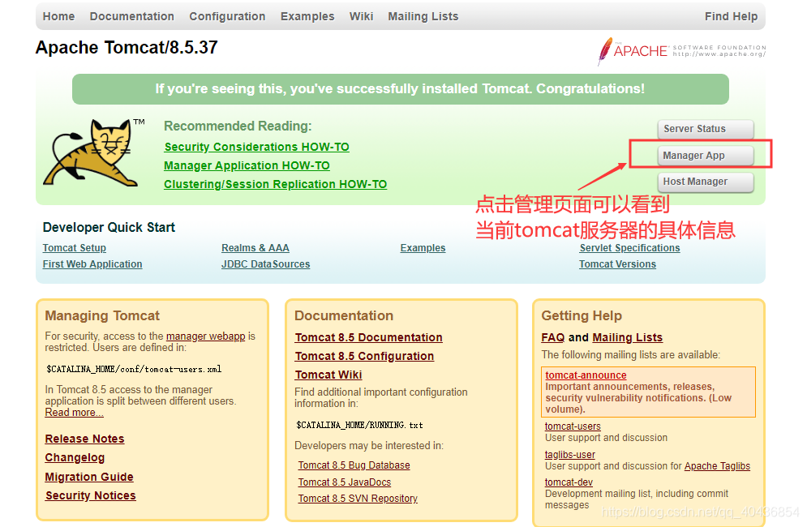Follow the Realms & AAA link
Screen dimensions: 807x527
(255, 248)
